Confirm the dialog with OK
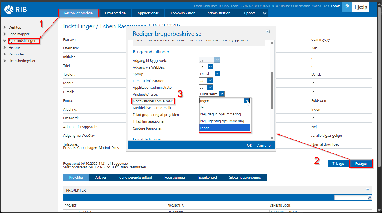This screenshot has height=213, width=382. coord(249,145)
